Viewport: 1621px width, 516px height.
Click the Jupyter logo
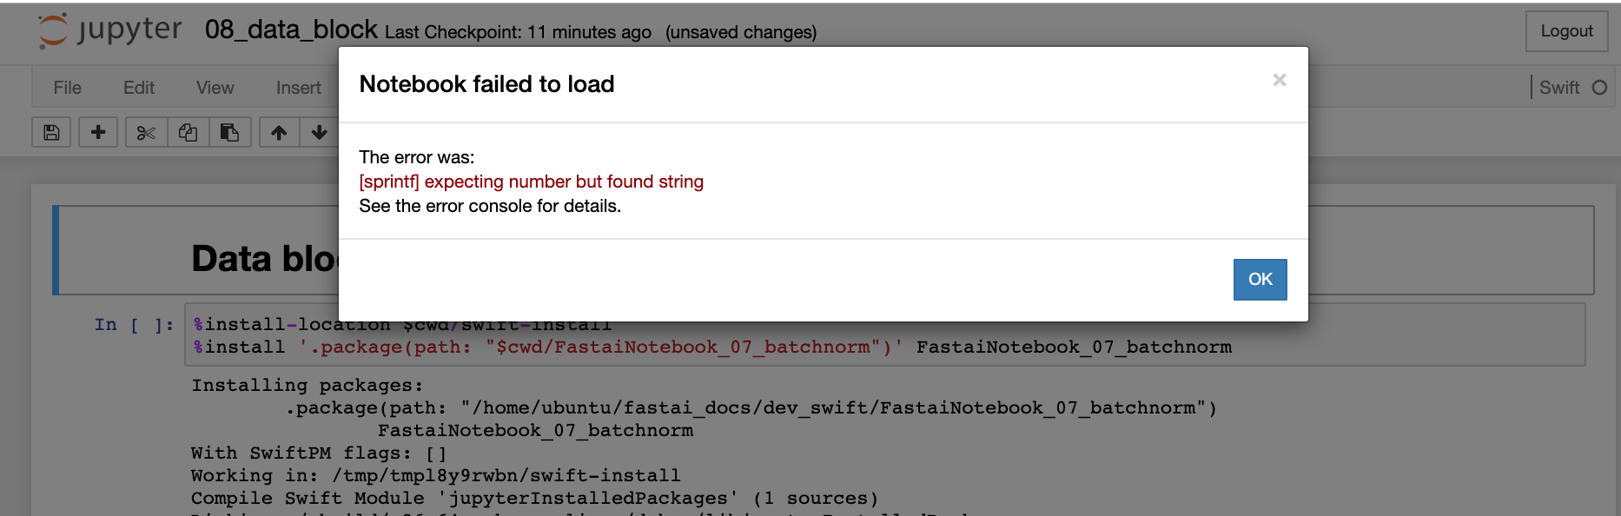point(109,30)
